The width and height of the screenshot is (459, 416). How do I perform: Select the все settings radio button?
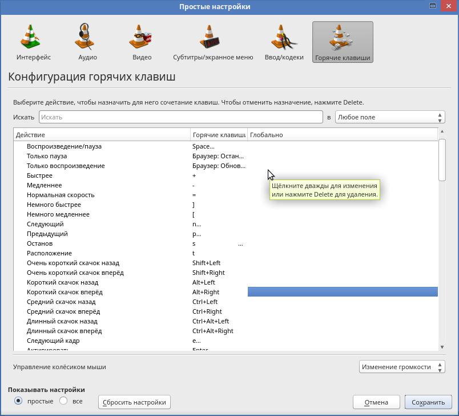tap(63, 401)
